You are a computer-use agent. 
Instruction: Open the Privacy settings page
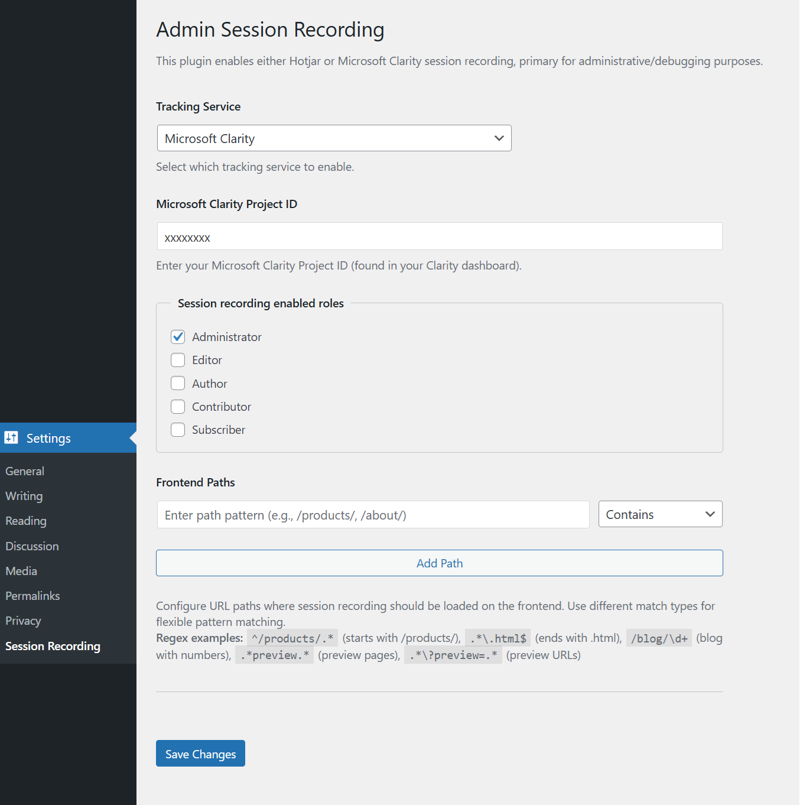coord(23,621)
